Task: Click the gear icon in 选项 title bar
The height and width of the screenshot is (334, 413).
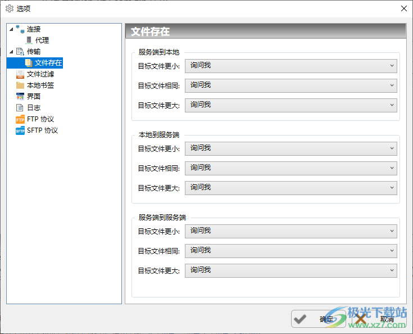Action: 10,8
